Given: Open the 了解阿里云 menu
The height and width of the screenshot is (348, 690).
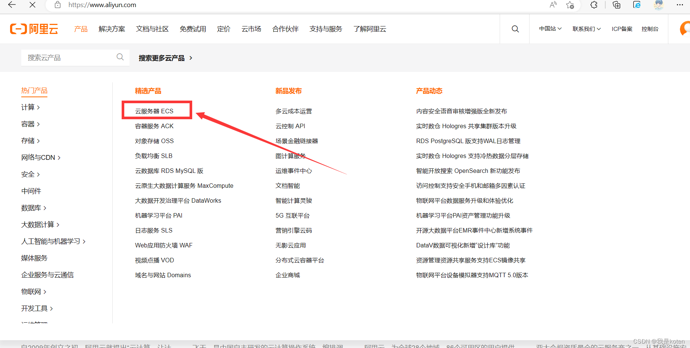Looking at the screenshot, I should [370, 29].
